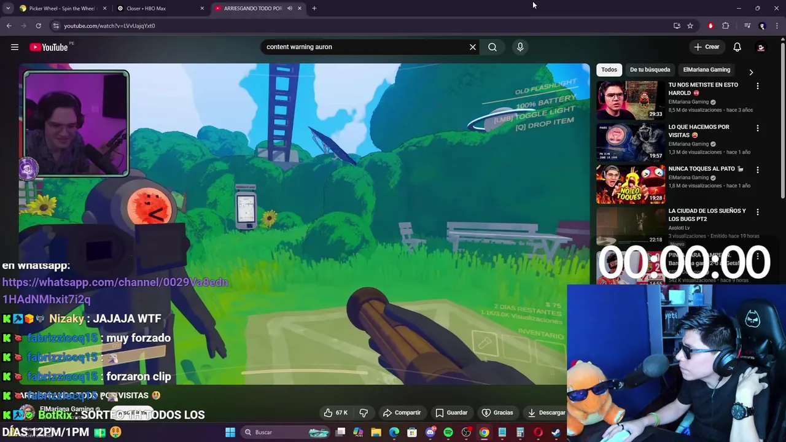Click the Gracias button
Screen dimensions: 786x442
497,413
